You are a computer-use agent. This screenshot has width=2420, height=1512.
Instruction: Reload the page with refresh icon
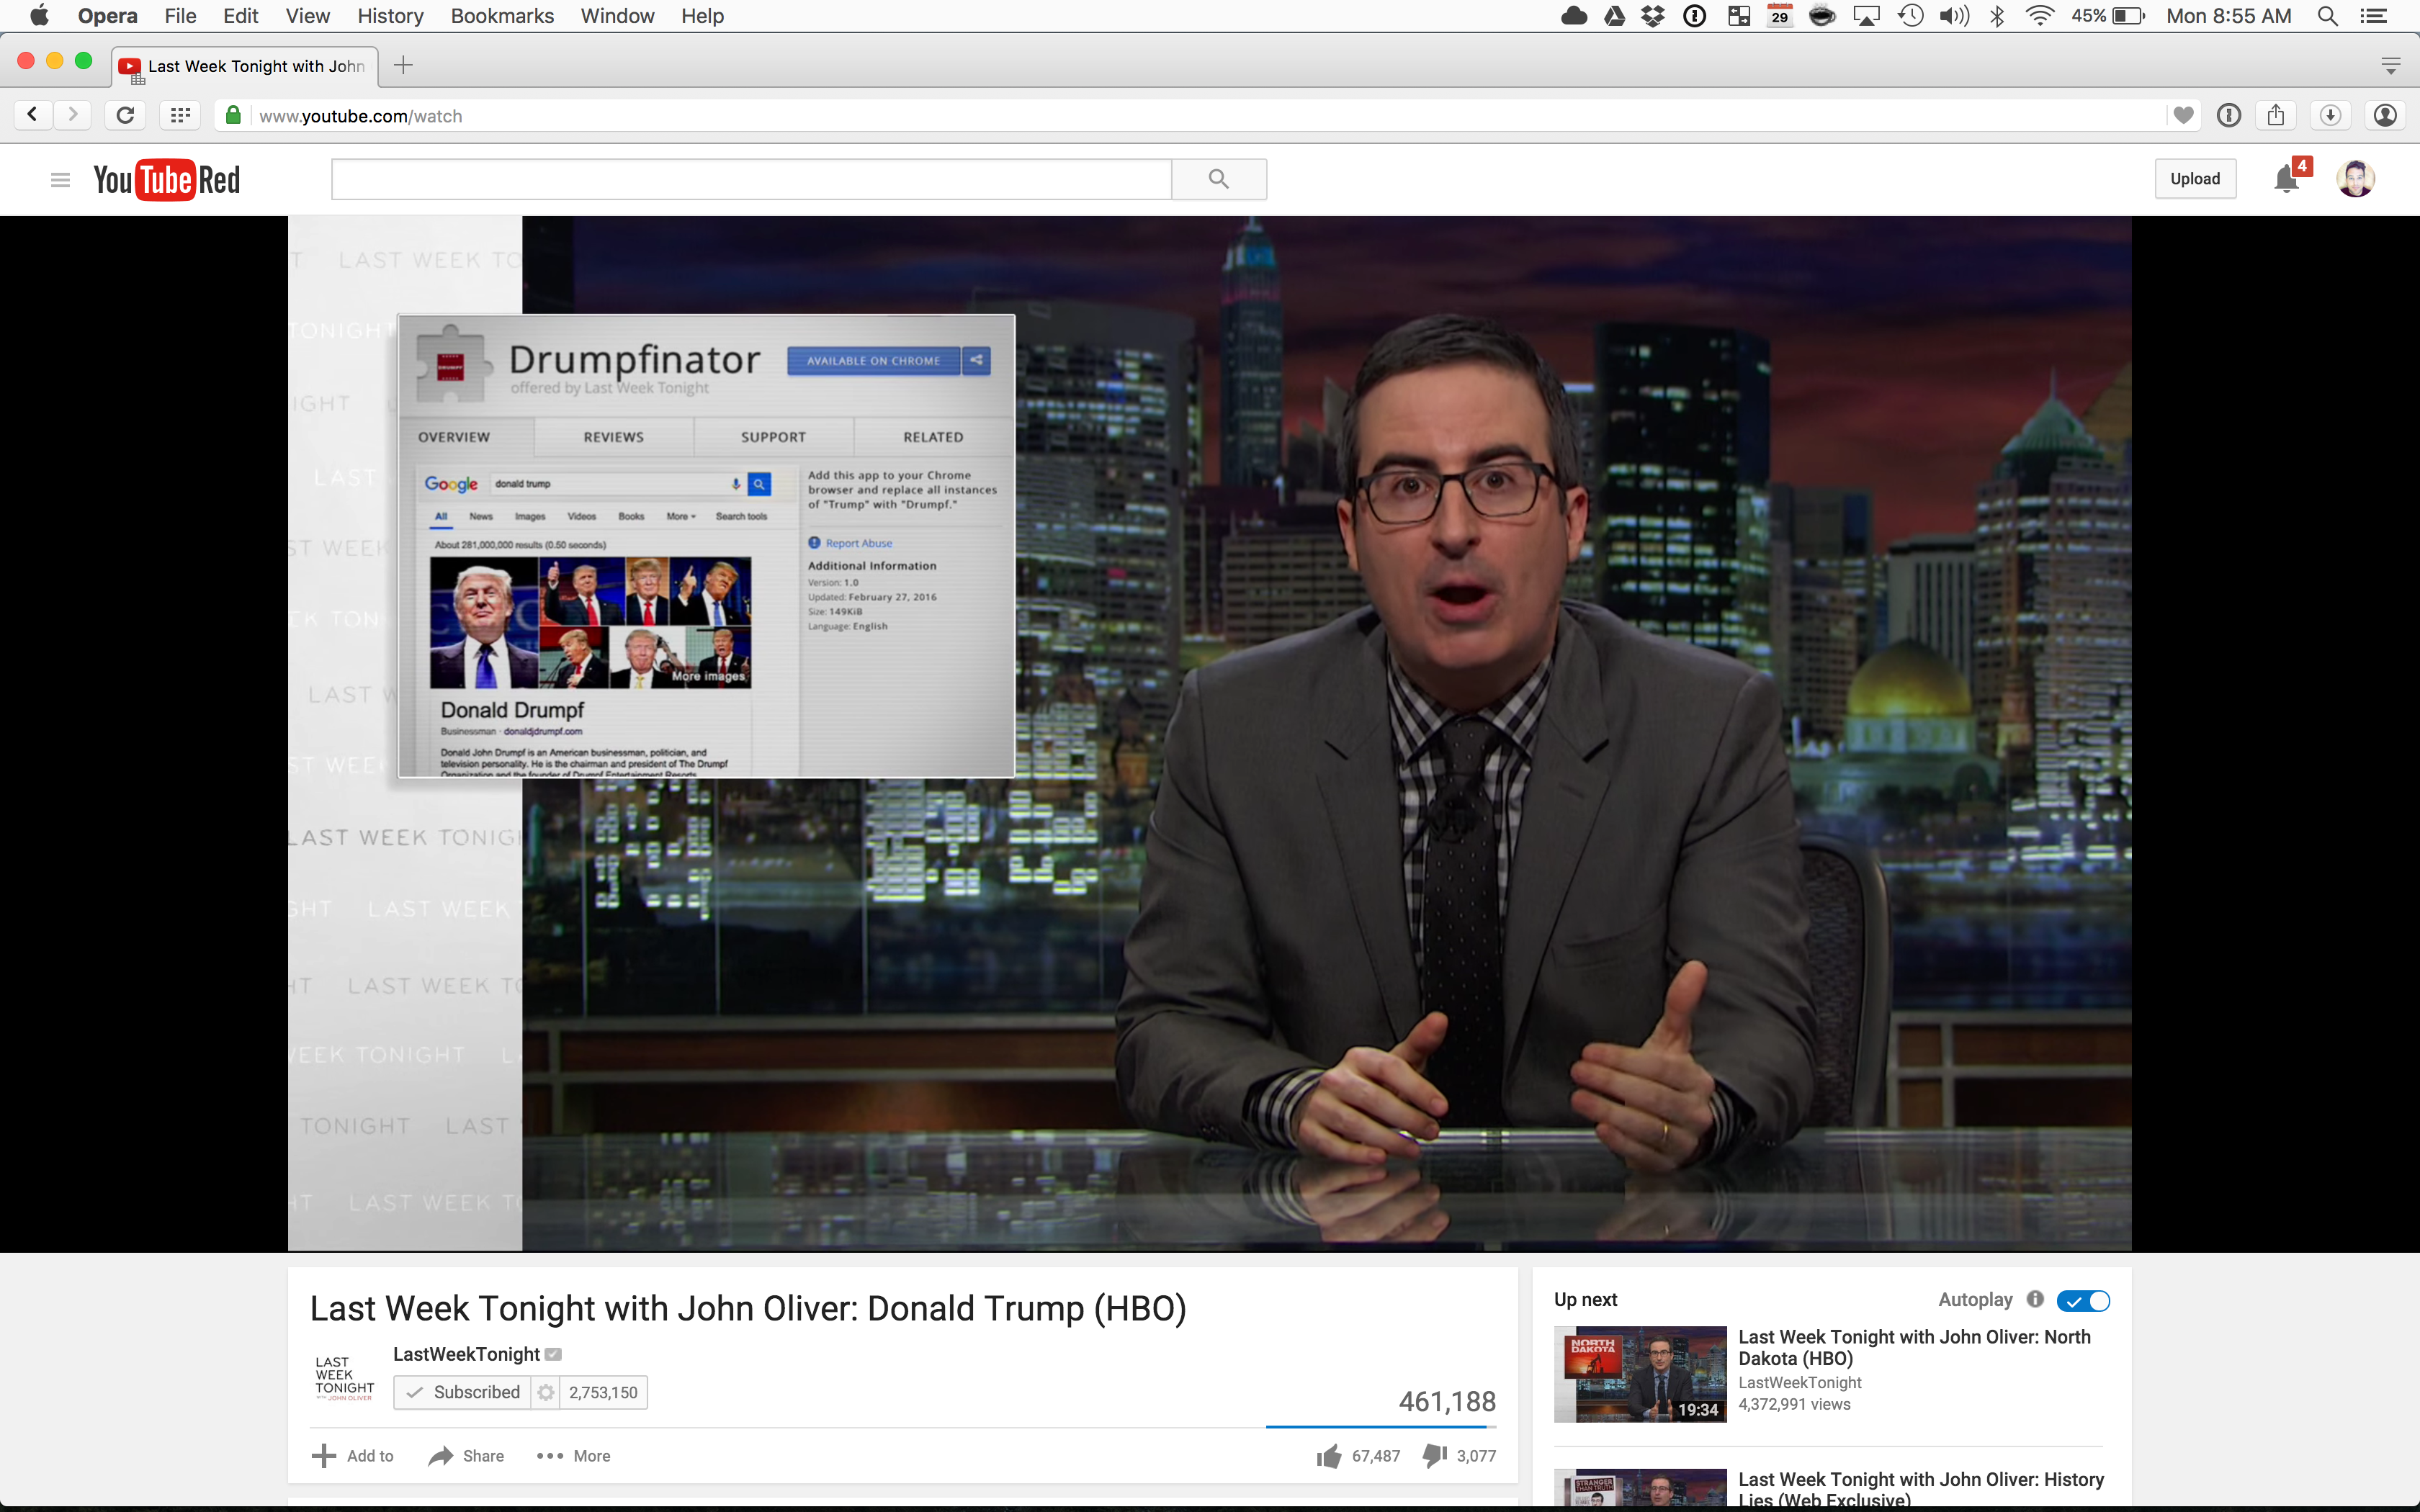(x=125, y=115)
